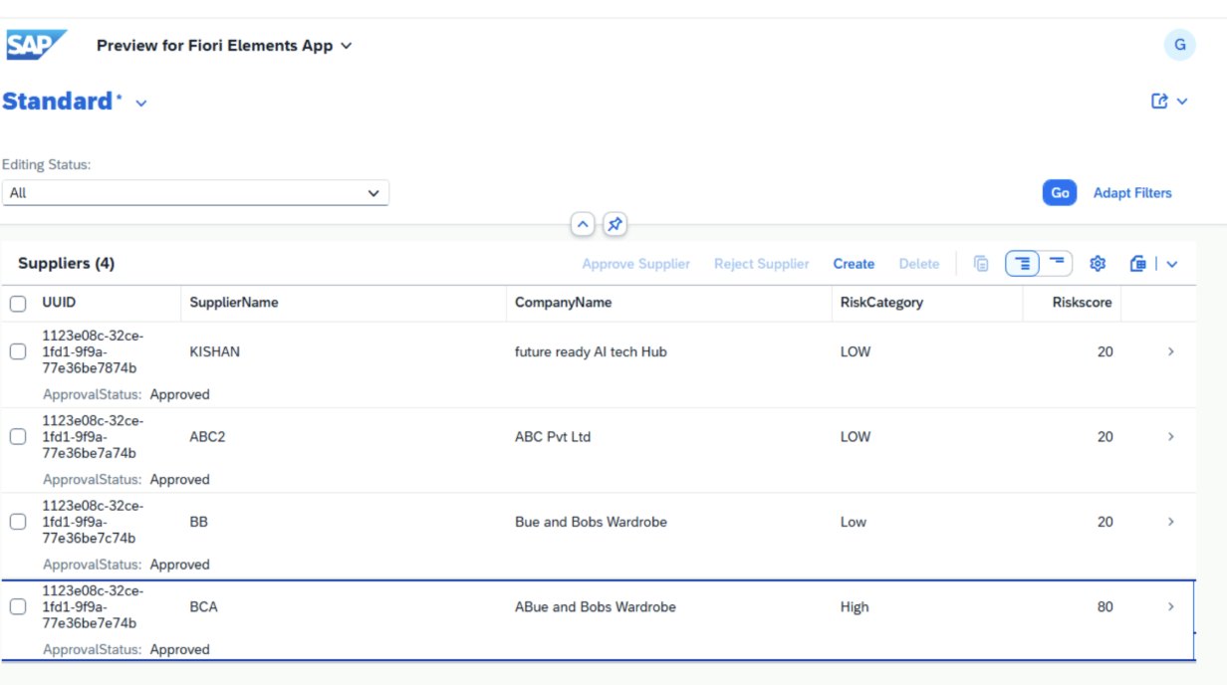Select the BCA supplier row checkbox
1227x685 pixels.
18,606
